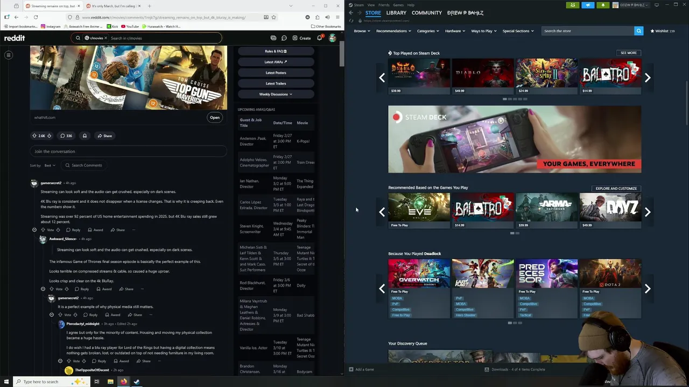
Task: Focus the Search Comments field
Action: tap(83, 166)
